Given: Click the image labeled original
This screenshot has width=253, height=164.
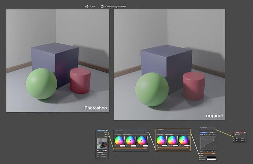Looking at the screenshot, I should pyautogui.click(x=169, y=65).
